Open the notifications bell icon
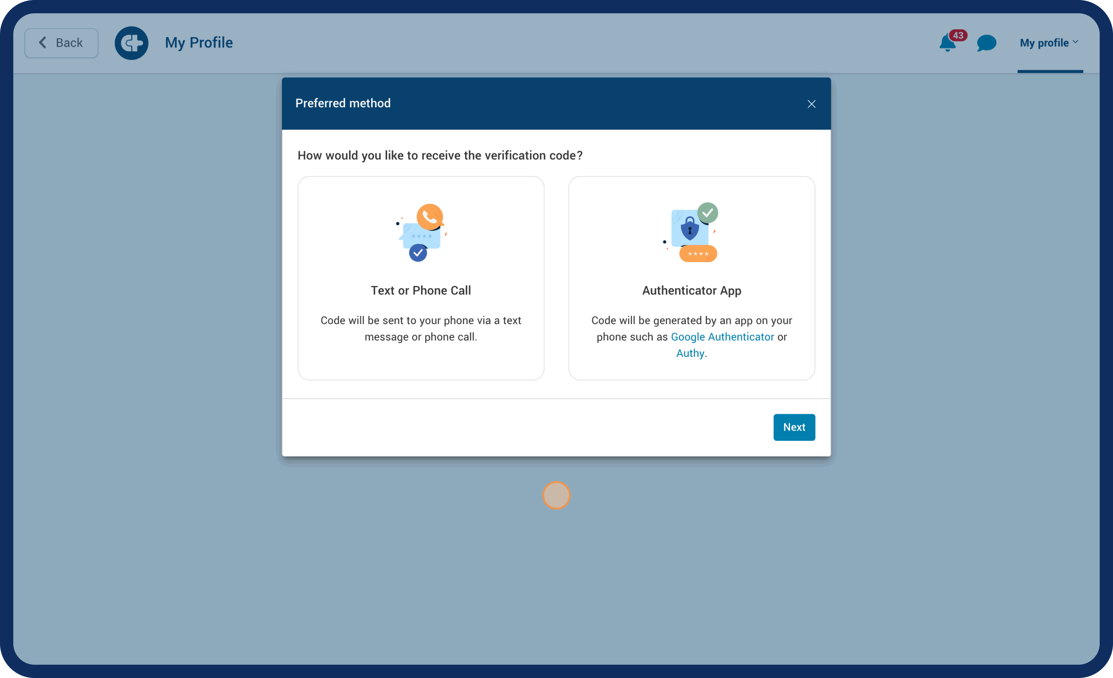The height and width of the screenshot is (678, 1113). pyautogui.click(x=947, y=44)
